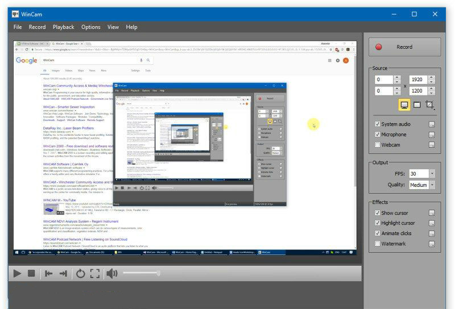Open Animate clicks settings button
455x309 pixels.
[432, 233]
